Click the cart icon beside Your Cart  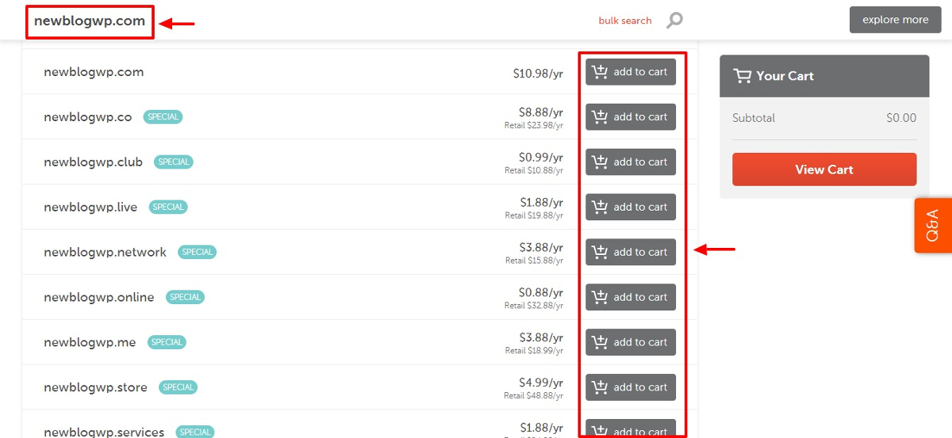pos(742,76)
